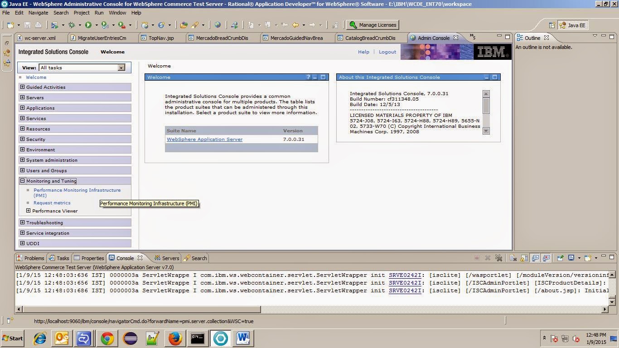This screenshot has height=348, width=619.
Task: Open Microsoft Word from taskbar
Action: click(x=243, y=338)
